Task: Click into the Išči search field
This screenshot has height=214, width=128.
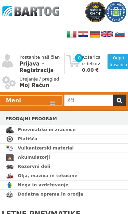Action: point(89,100)
